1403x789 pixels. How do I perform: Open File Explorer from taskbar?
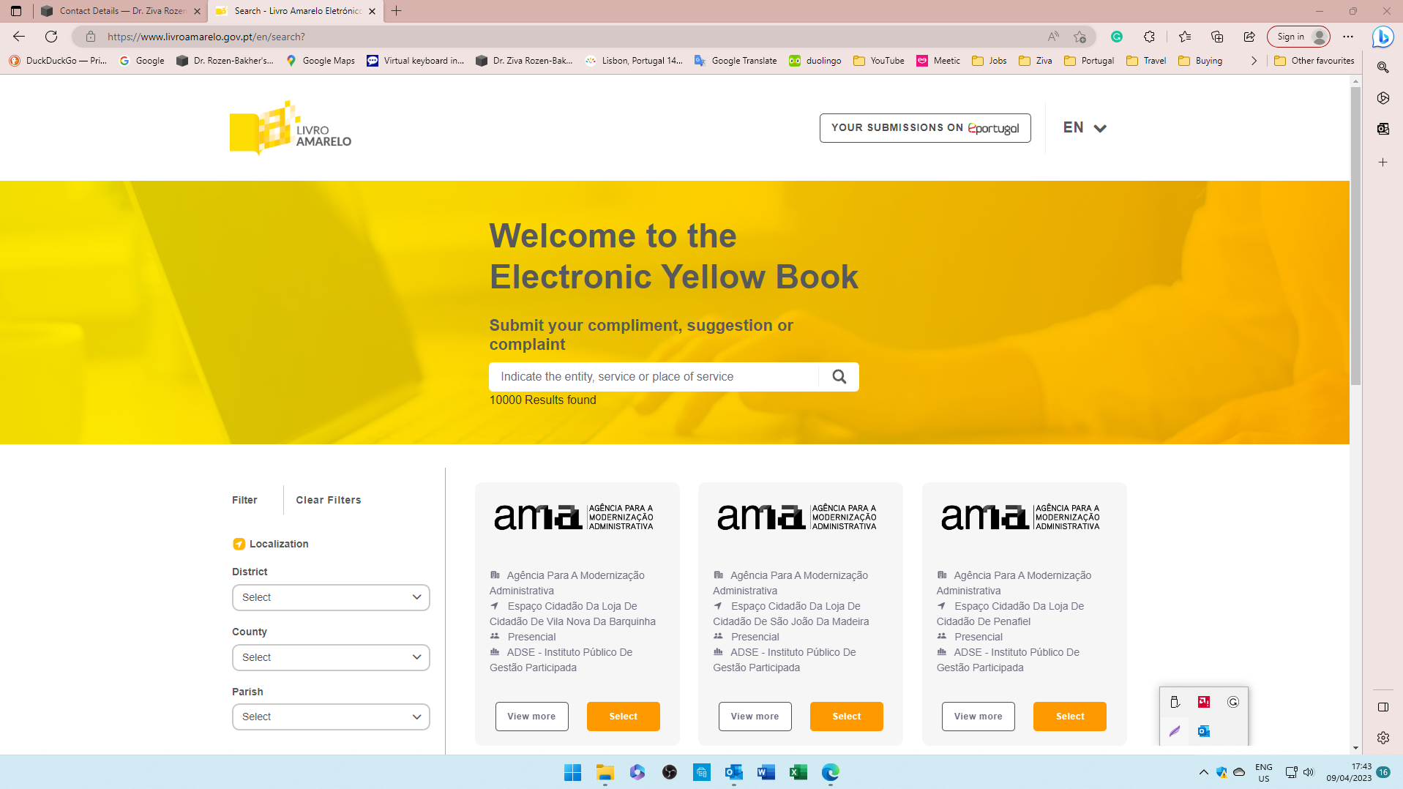click(605, 772)
